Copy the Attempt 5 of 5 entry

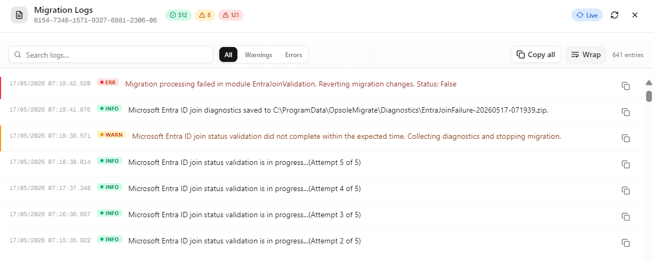[626, 164]
